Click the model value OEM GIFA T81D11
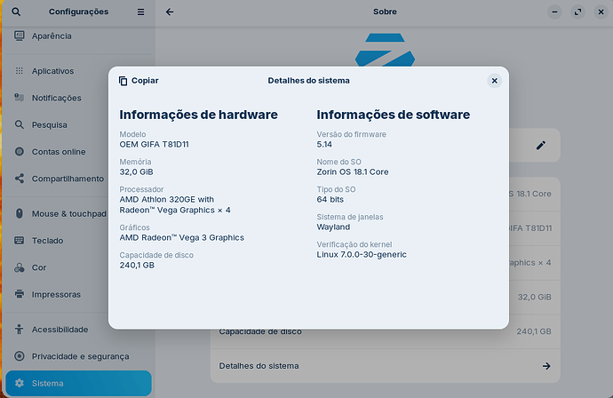The height and width of the screenshot is (398, 613). 154,144
